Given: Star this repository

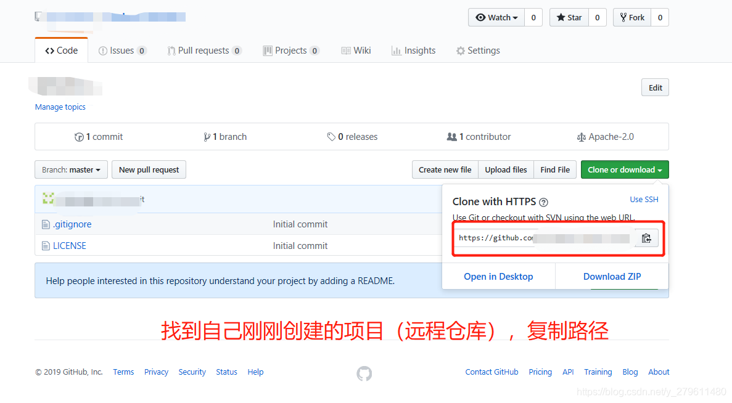Looking at the screenshot, I should coord(569,18).
